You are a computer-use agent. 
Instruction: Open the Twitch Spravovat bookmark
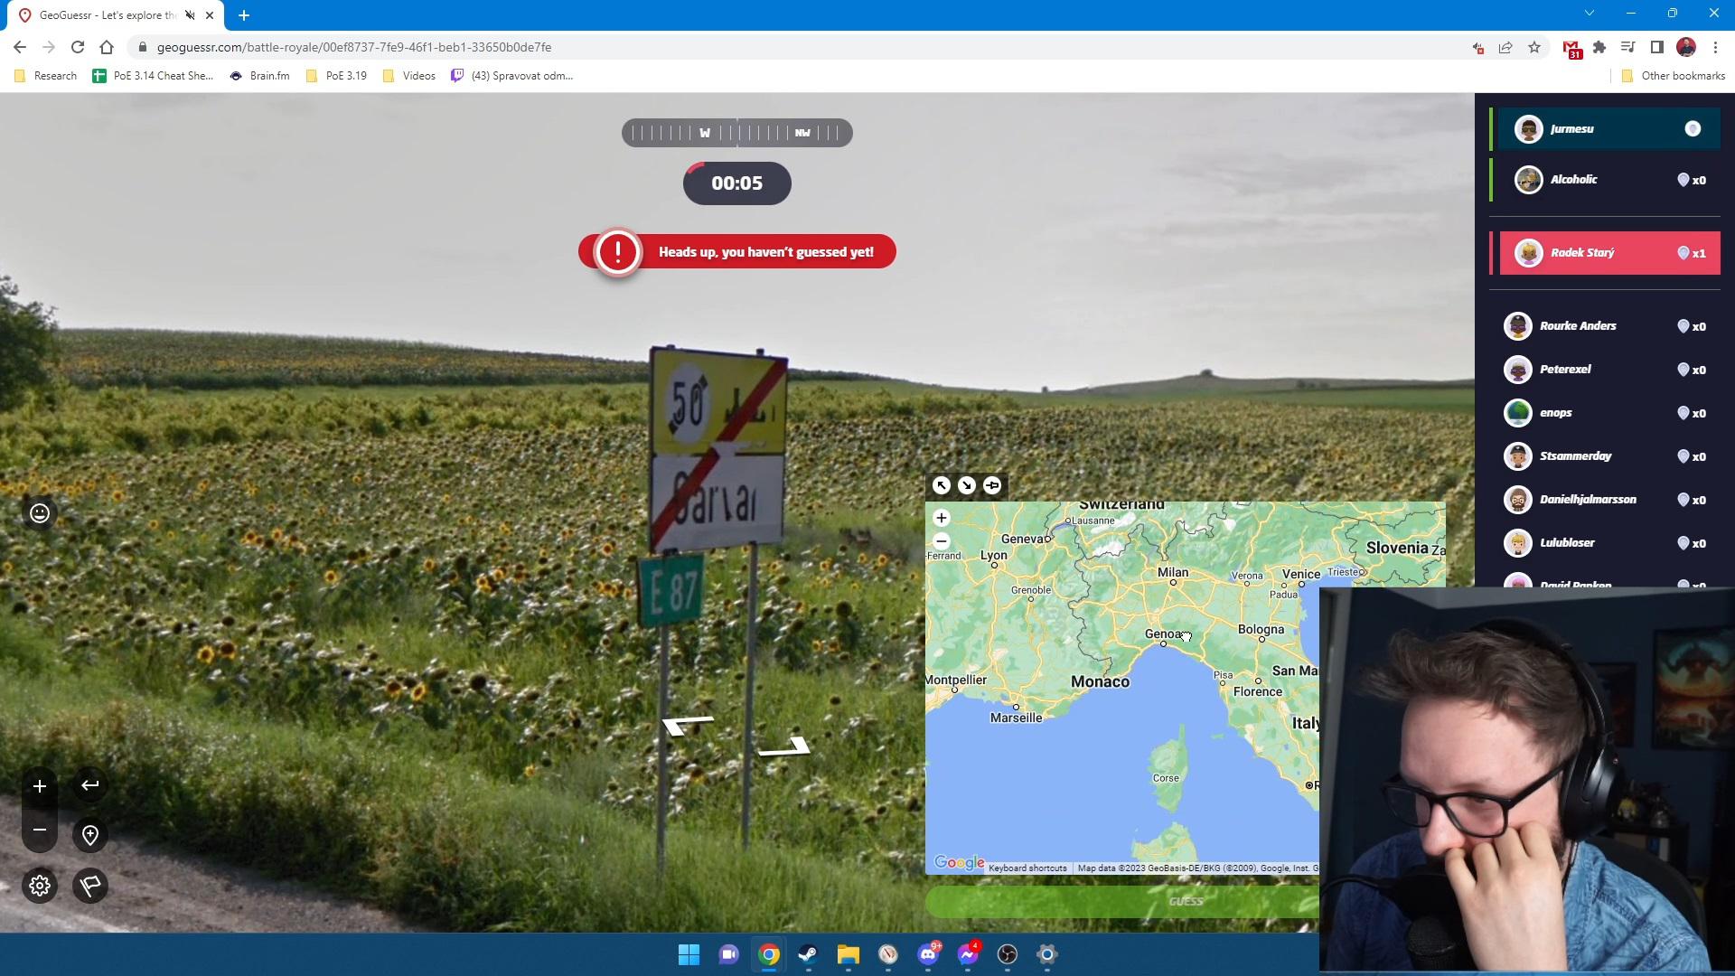(512, 76)
